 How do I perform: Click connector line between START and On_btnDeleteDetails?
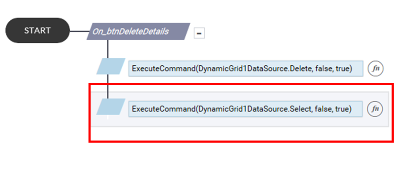80,32
